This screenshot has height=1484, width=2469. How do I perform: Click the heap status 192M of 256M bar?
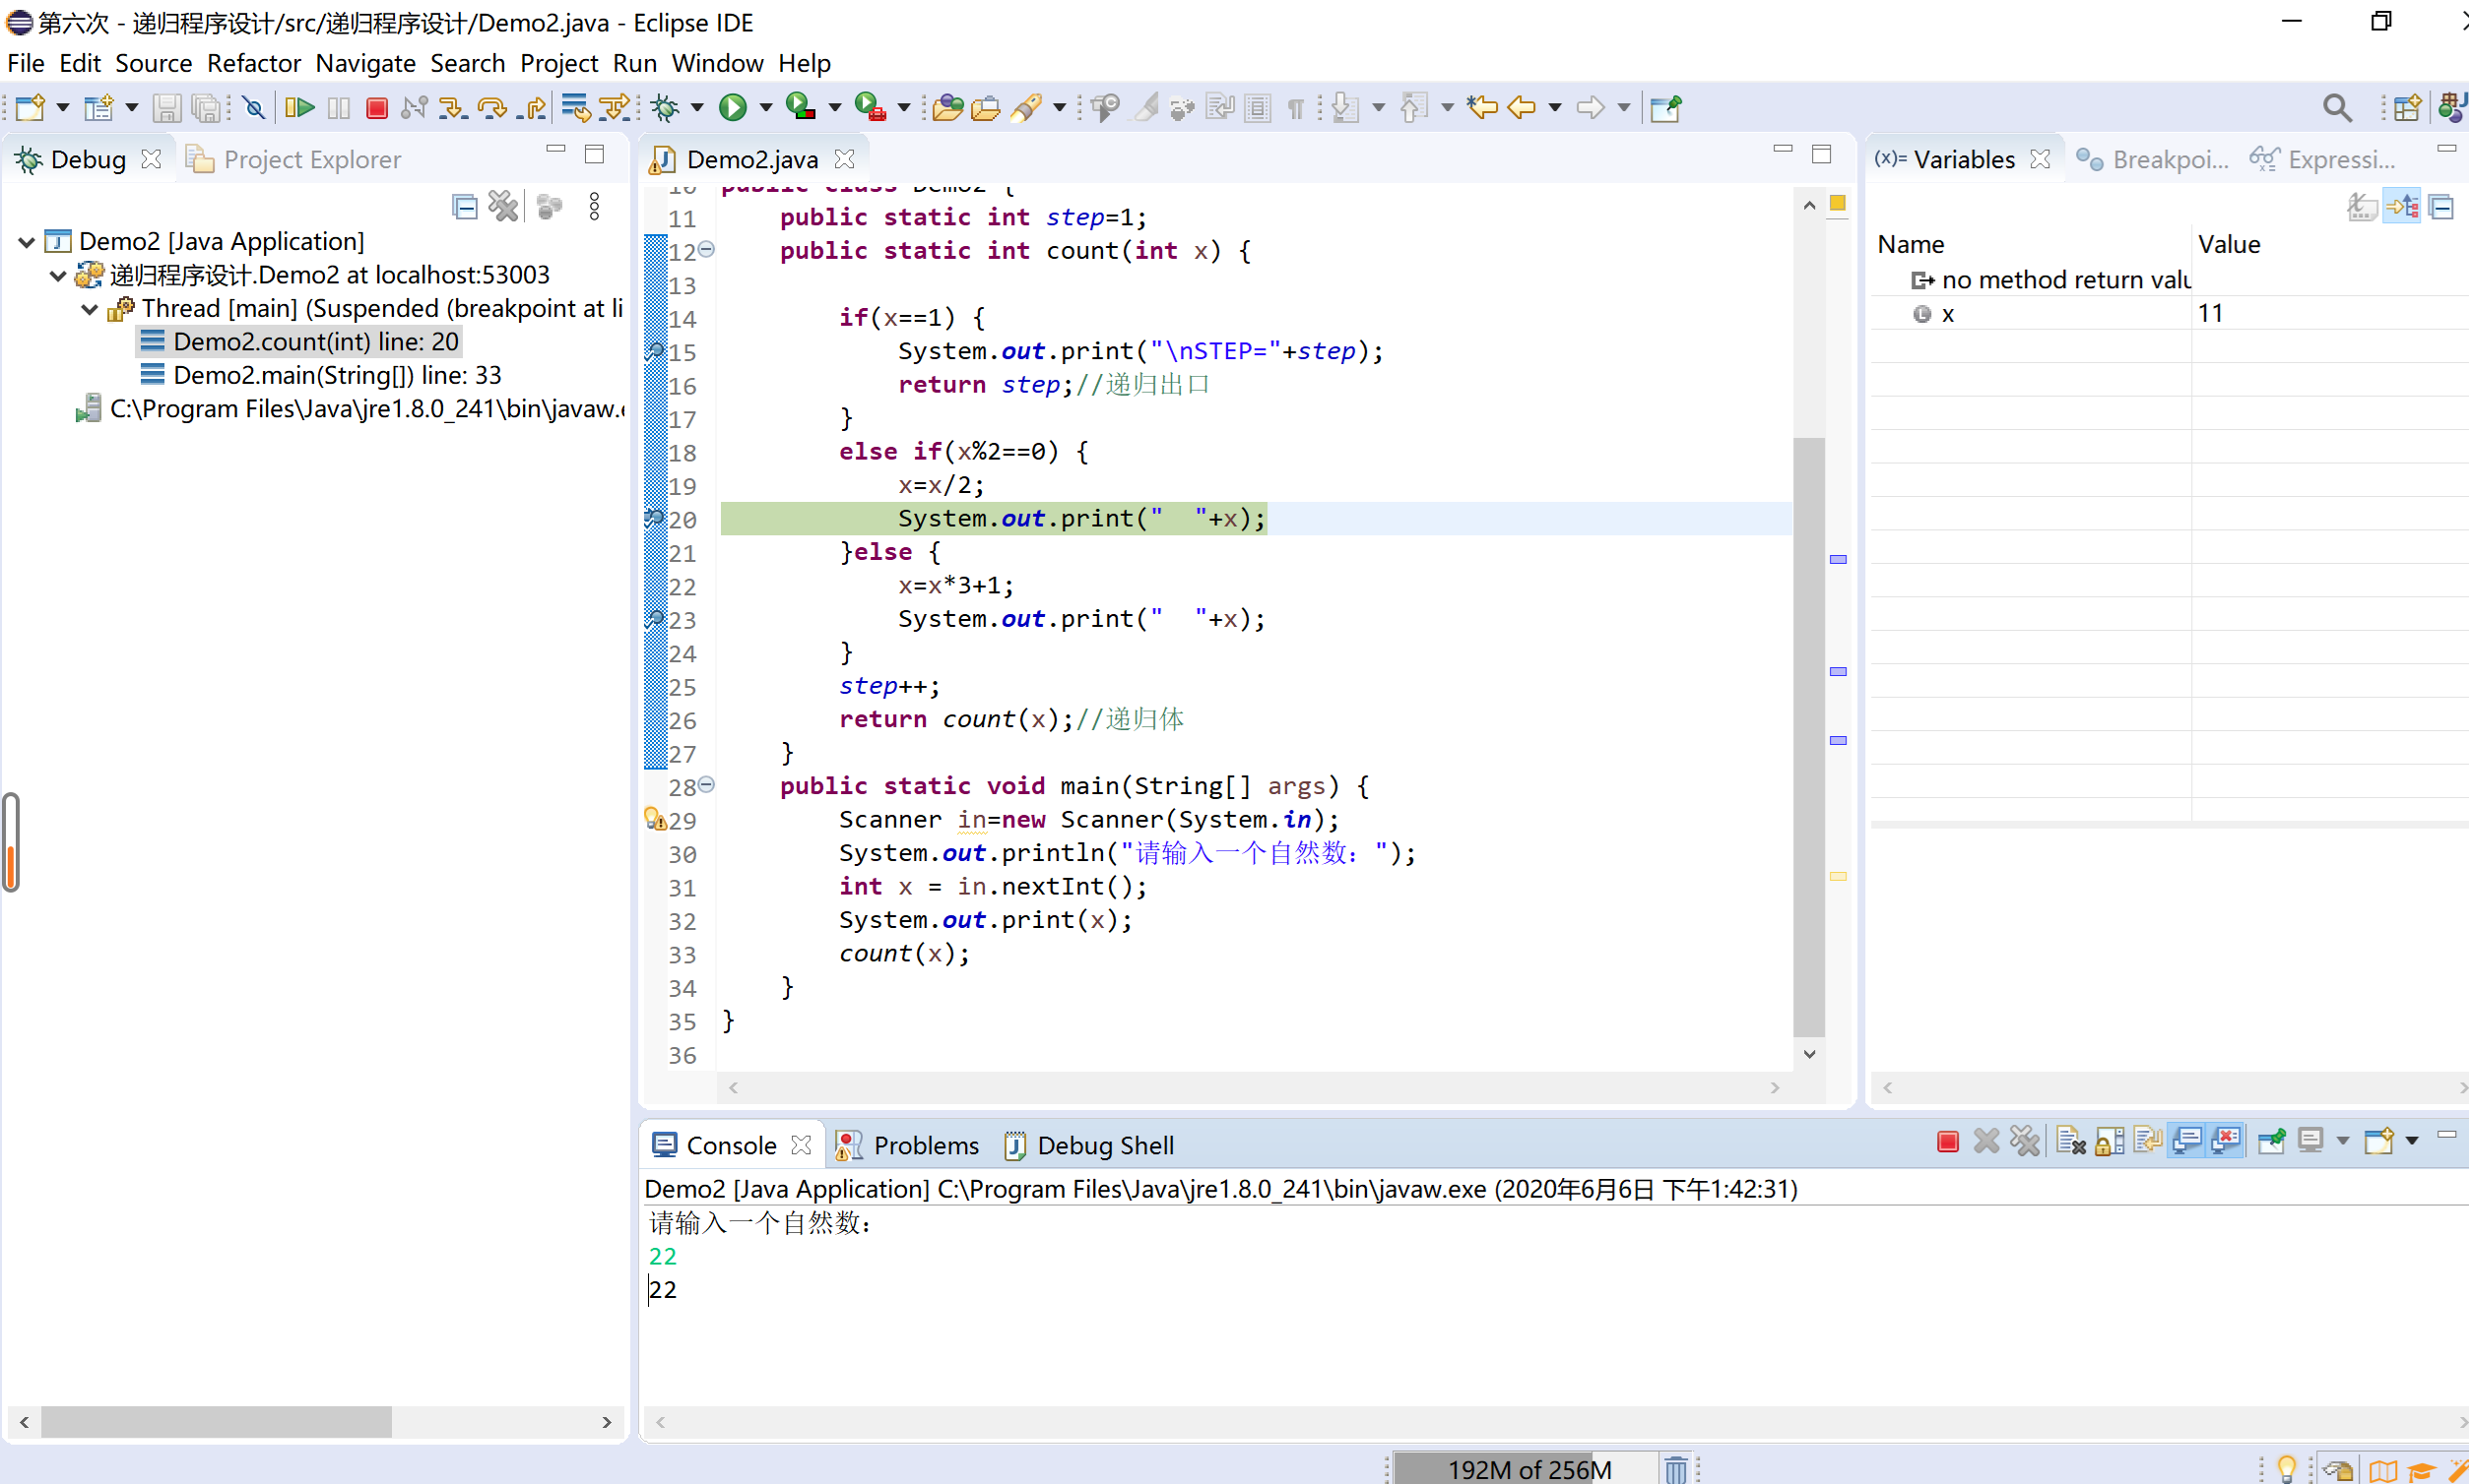click(1528, 1469)
